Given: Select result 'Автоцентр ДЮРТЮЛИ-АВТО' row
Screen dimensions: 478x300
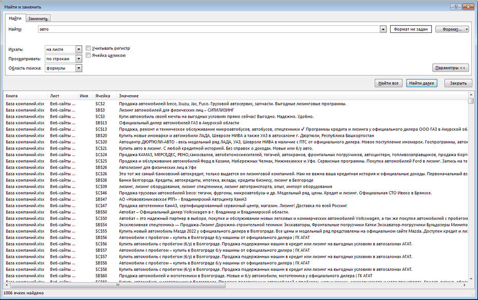Looking at the screenshot, I should click(x=236, y=142).
